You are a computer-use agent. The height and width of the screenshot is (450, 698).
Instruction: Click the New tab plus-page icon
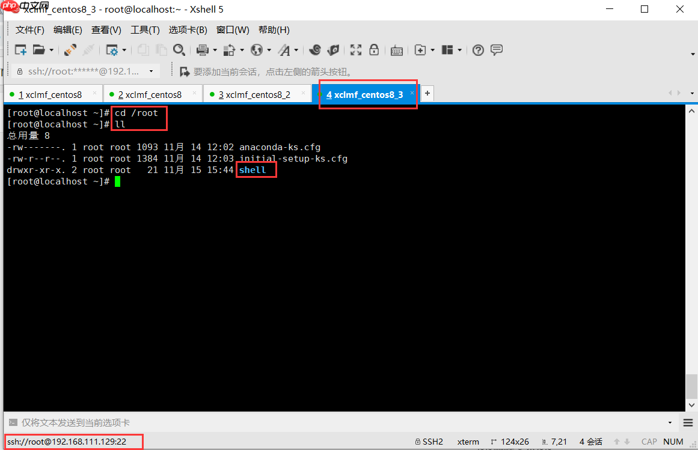pos(420,50)
